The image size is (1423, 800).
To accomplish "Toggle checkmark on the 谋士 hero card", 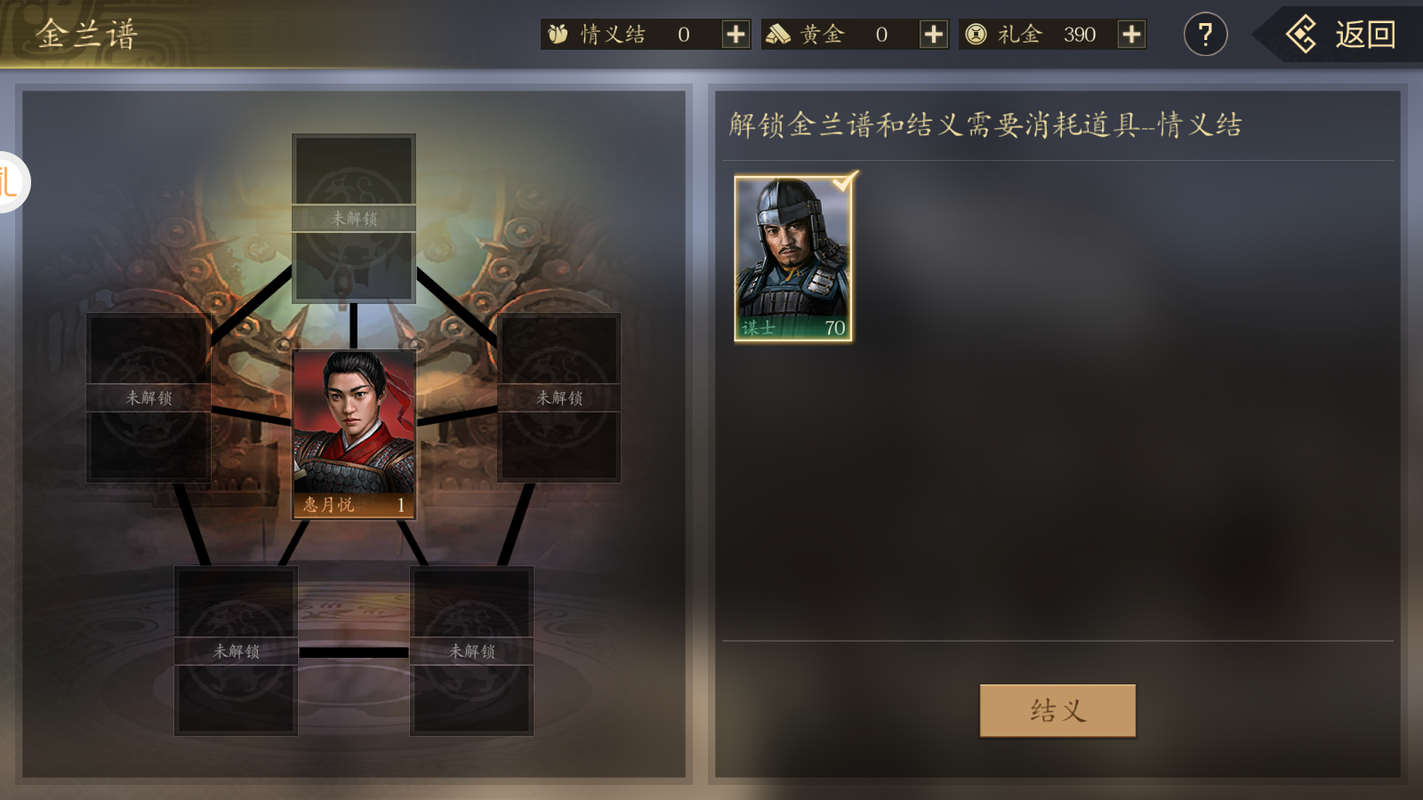I will 844,181.
